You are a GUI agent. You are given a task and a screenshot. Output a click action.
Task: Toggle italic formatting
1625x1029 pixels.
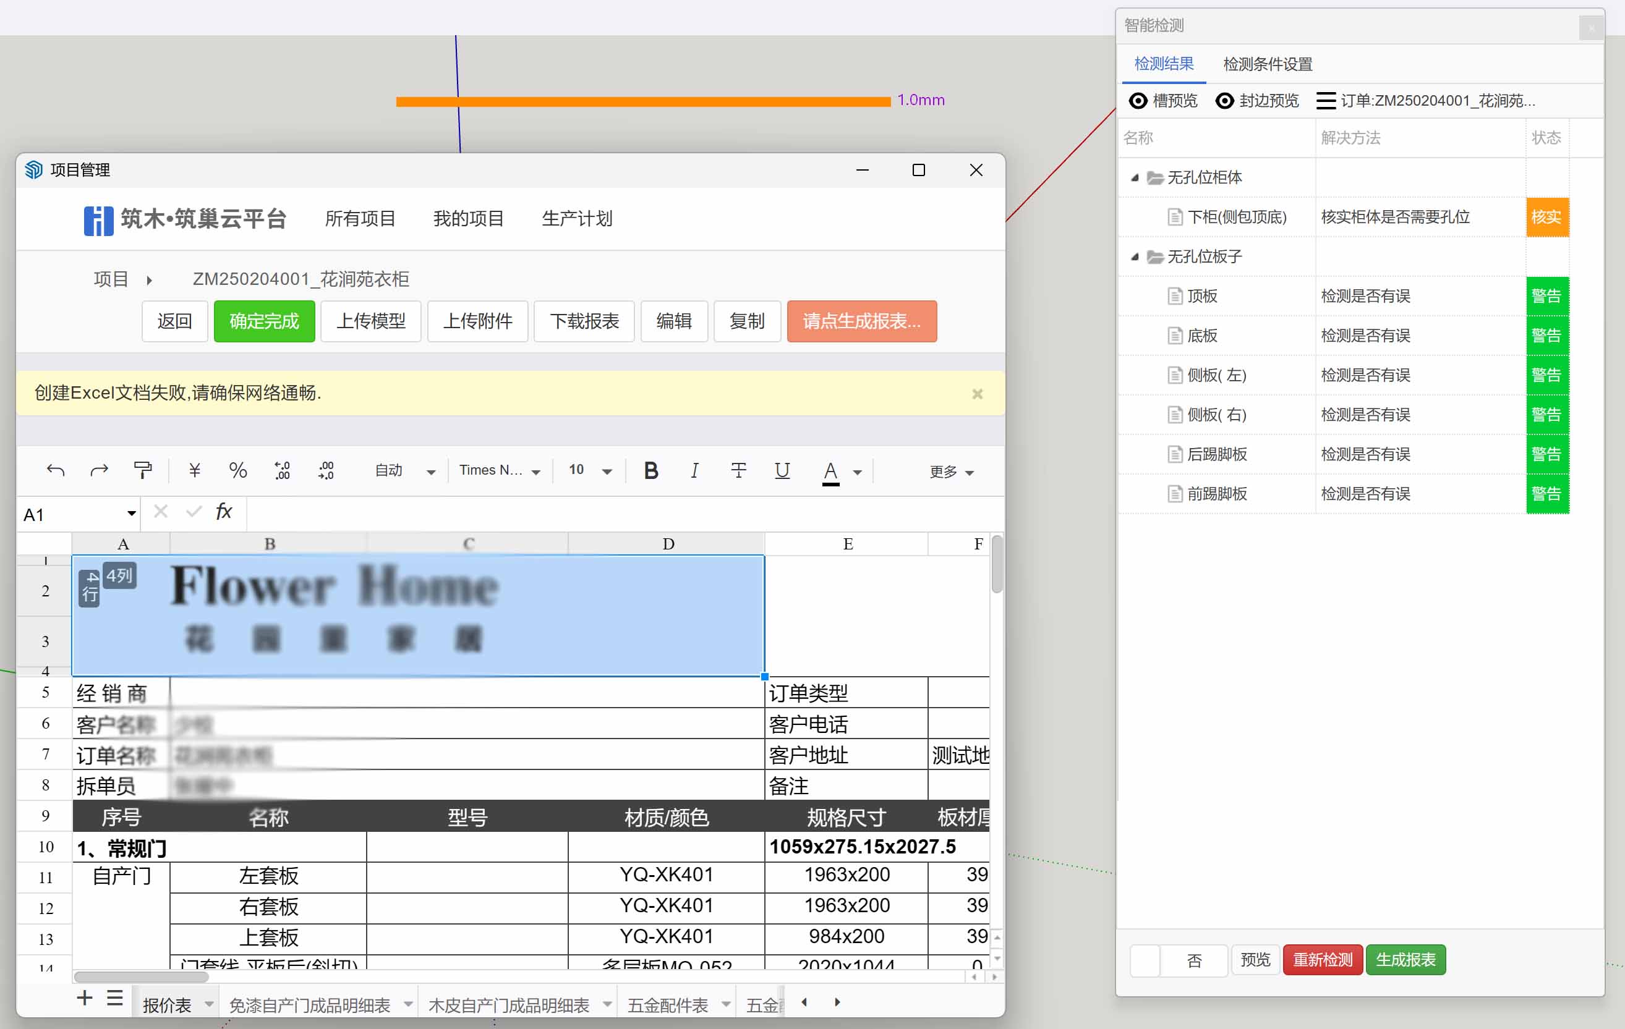tap(694, 470)
